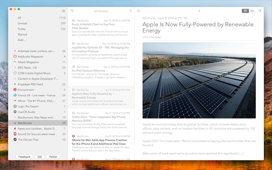Select the BBC News - UK feed
Viewport: 272px width, 170px height.
coord(38,68)
